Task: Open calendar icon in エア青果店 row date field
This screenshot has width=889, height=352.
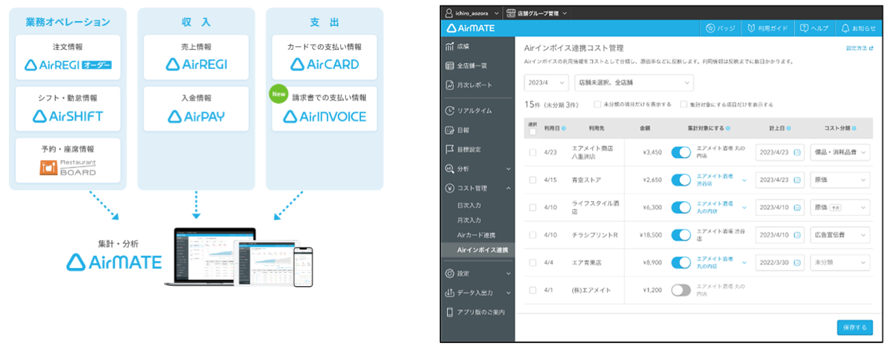Action: (797, 262)
